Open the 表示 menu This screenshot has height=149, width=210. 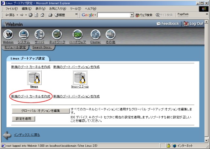pyautogui.click(x=40, y=9)
